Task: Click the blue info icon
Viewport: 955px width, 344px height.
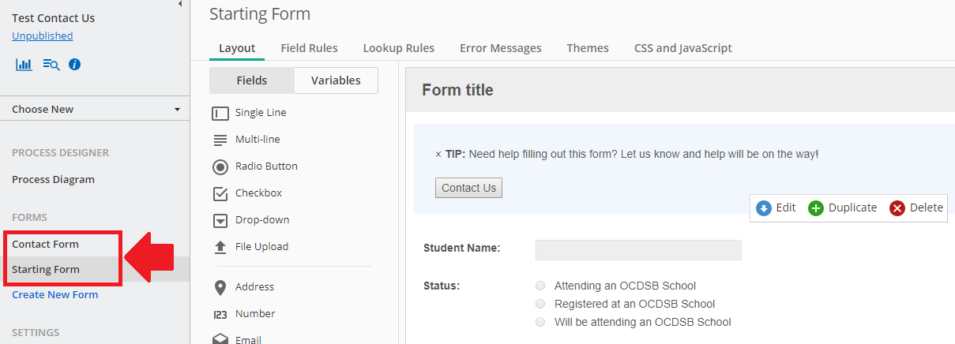Action: 75,65
